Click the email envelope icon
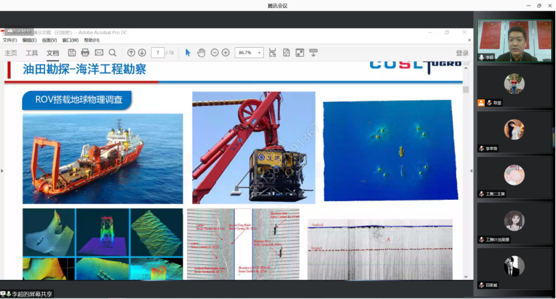 point(99,53)
